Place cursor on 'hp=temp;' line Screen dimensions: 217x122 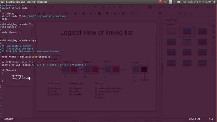pos(17,76)
